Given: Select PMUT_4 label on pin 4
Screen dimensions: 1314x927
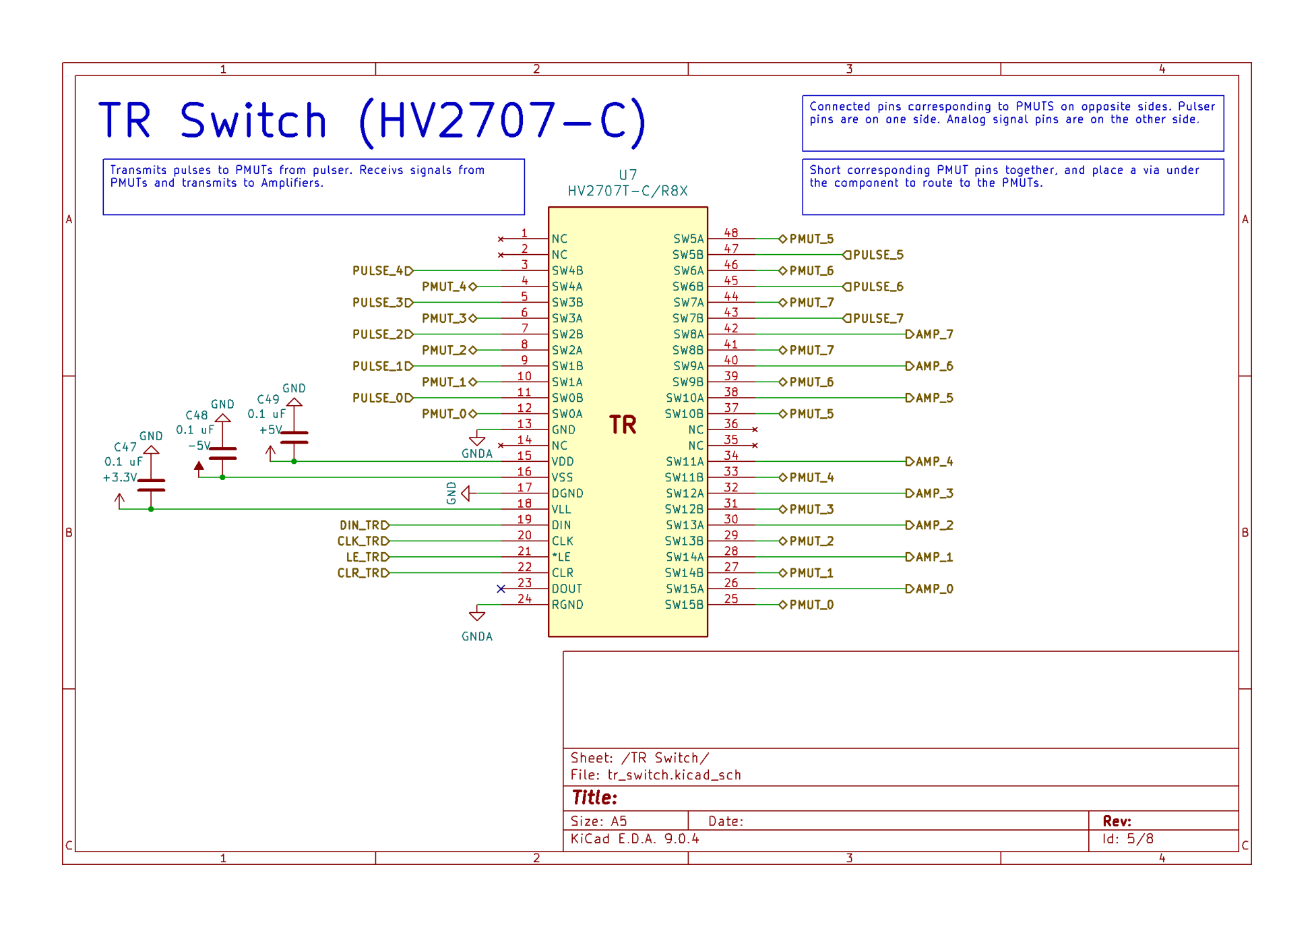Looking at the screenshot, I should point(449,287).
